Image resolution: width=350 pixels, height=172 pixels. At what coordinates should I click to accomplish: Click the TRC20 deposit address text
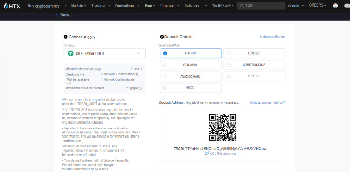tap(226, 149)
